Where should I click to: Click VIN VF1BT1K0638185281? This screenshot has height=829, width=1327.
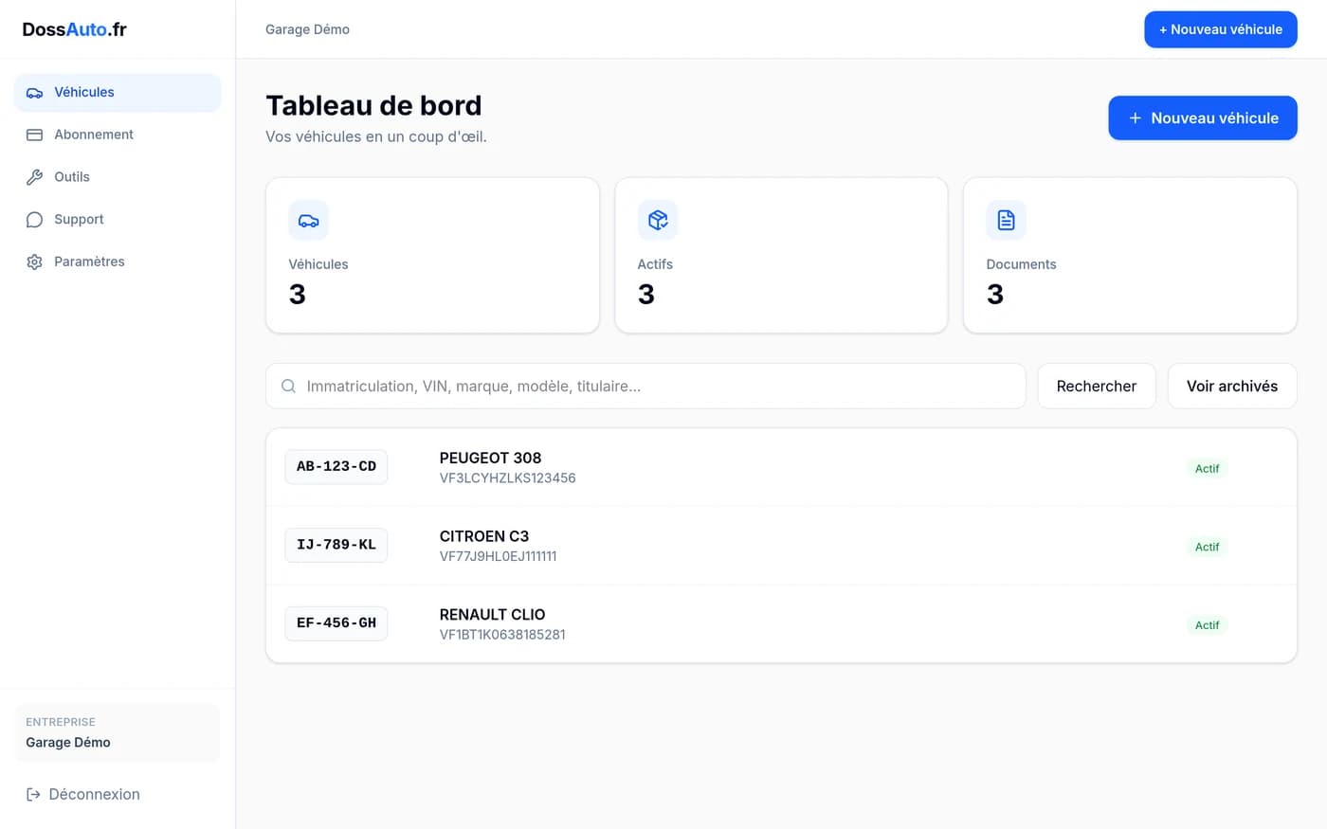(x=502, y=635)
